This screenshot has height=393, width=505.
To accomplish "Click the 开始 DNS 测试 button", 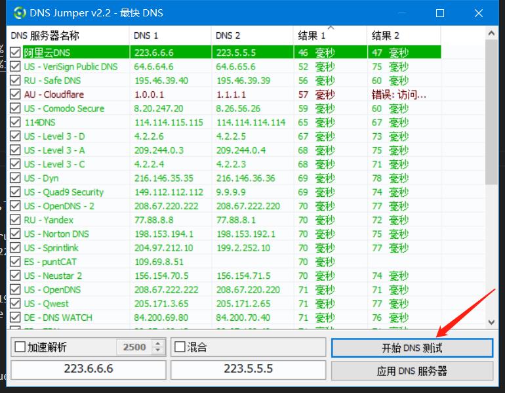I will pyautogui.click(x=412, y=348).
